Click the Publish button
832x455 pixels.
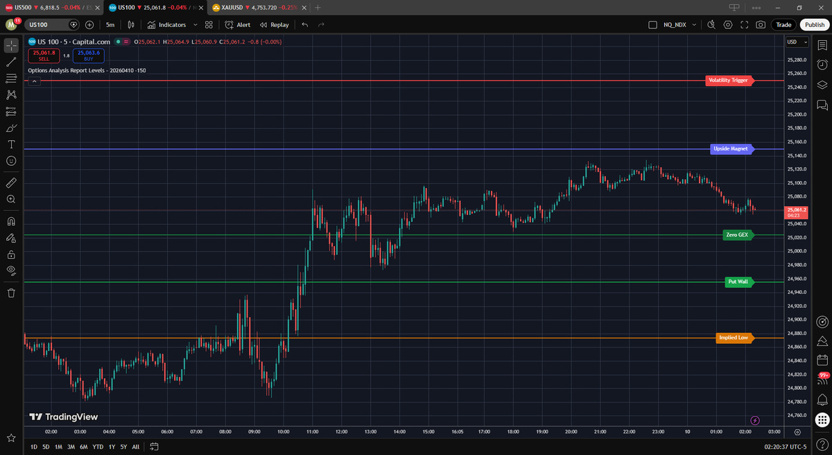tap(814, 25)
